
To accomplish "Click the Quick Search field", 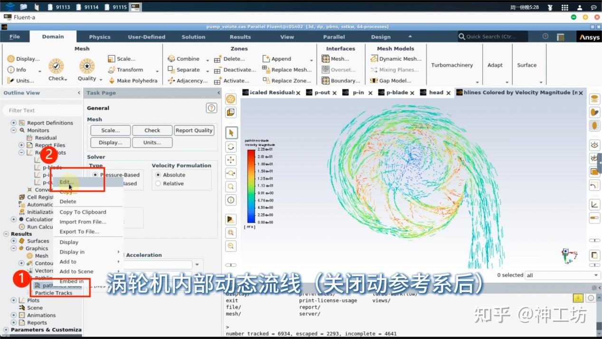I will click(493, 37).
